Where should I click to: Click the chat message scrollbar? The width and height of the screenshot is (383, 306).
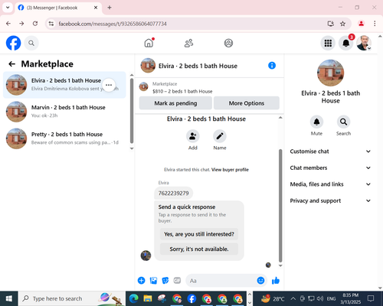280,206
